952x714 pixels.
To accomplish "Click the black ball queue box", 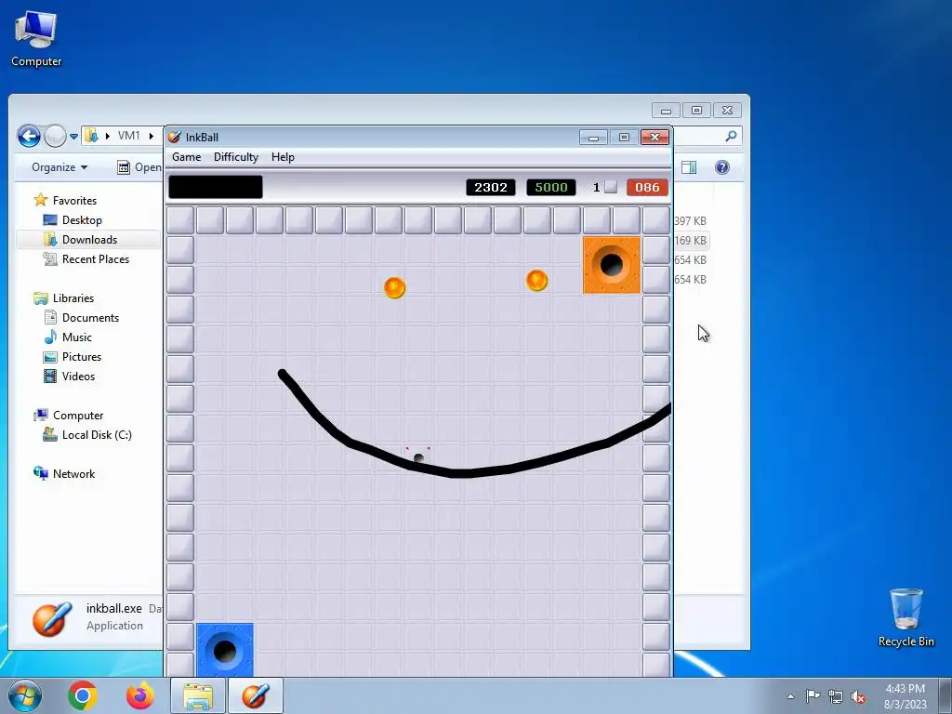I will click(x=216, y=187).
